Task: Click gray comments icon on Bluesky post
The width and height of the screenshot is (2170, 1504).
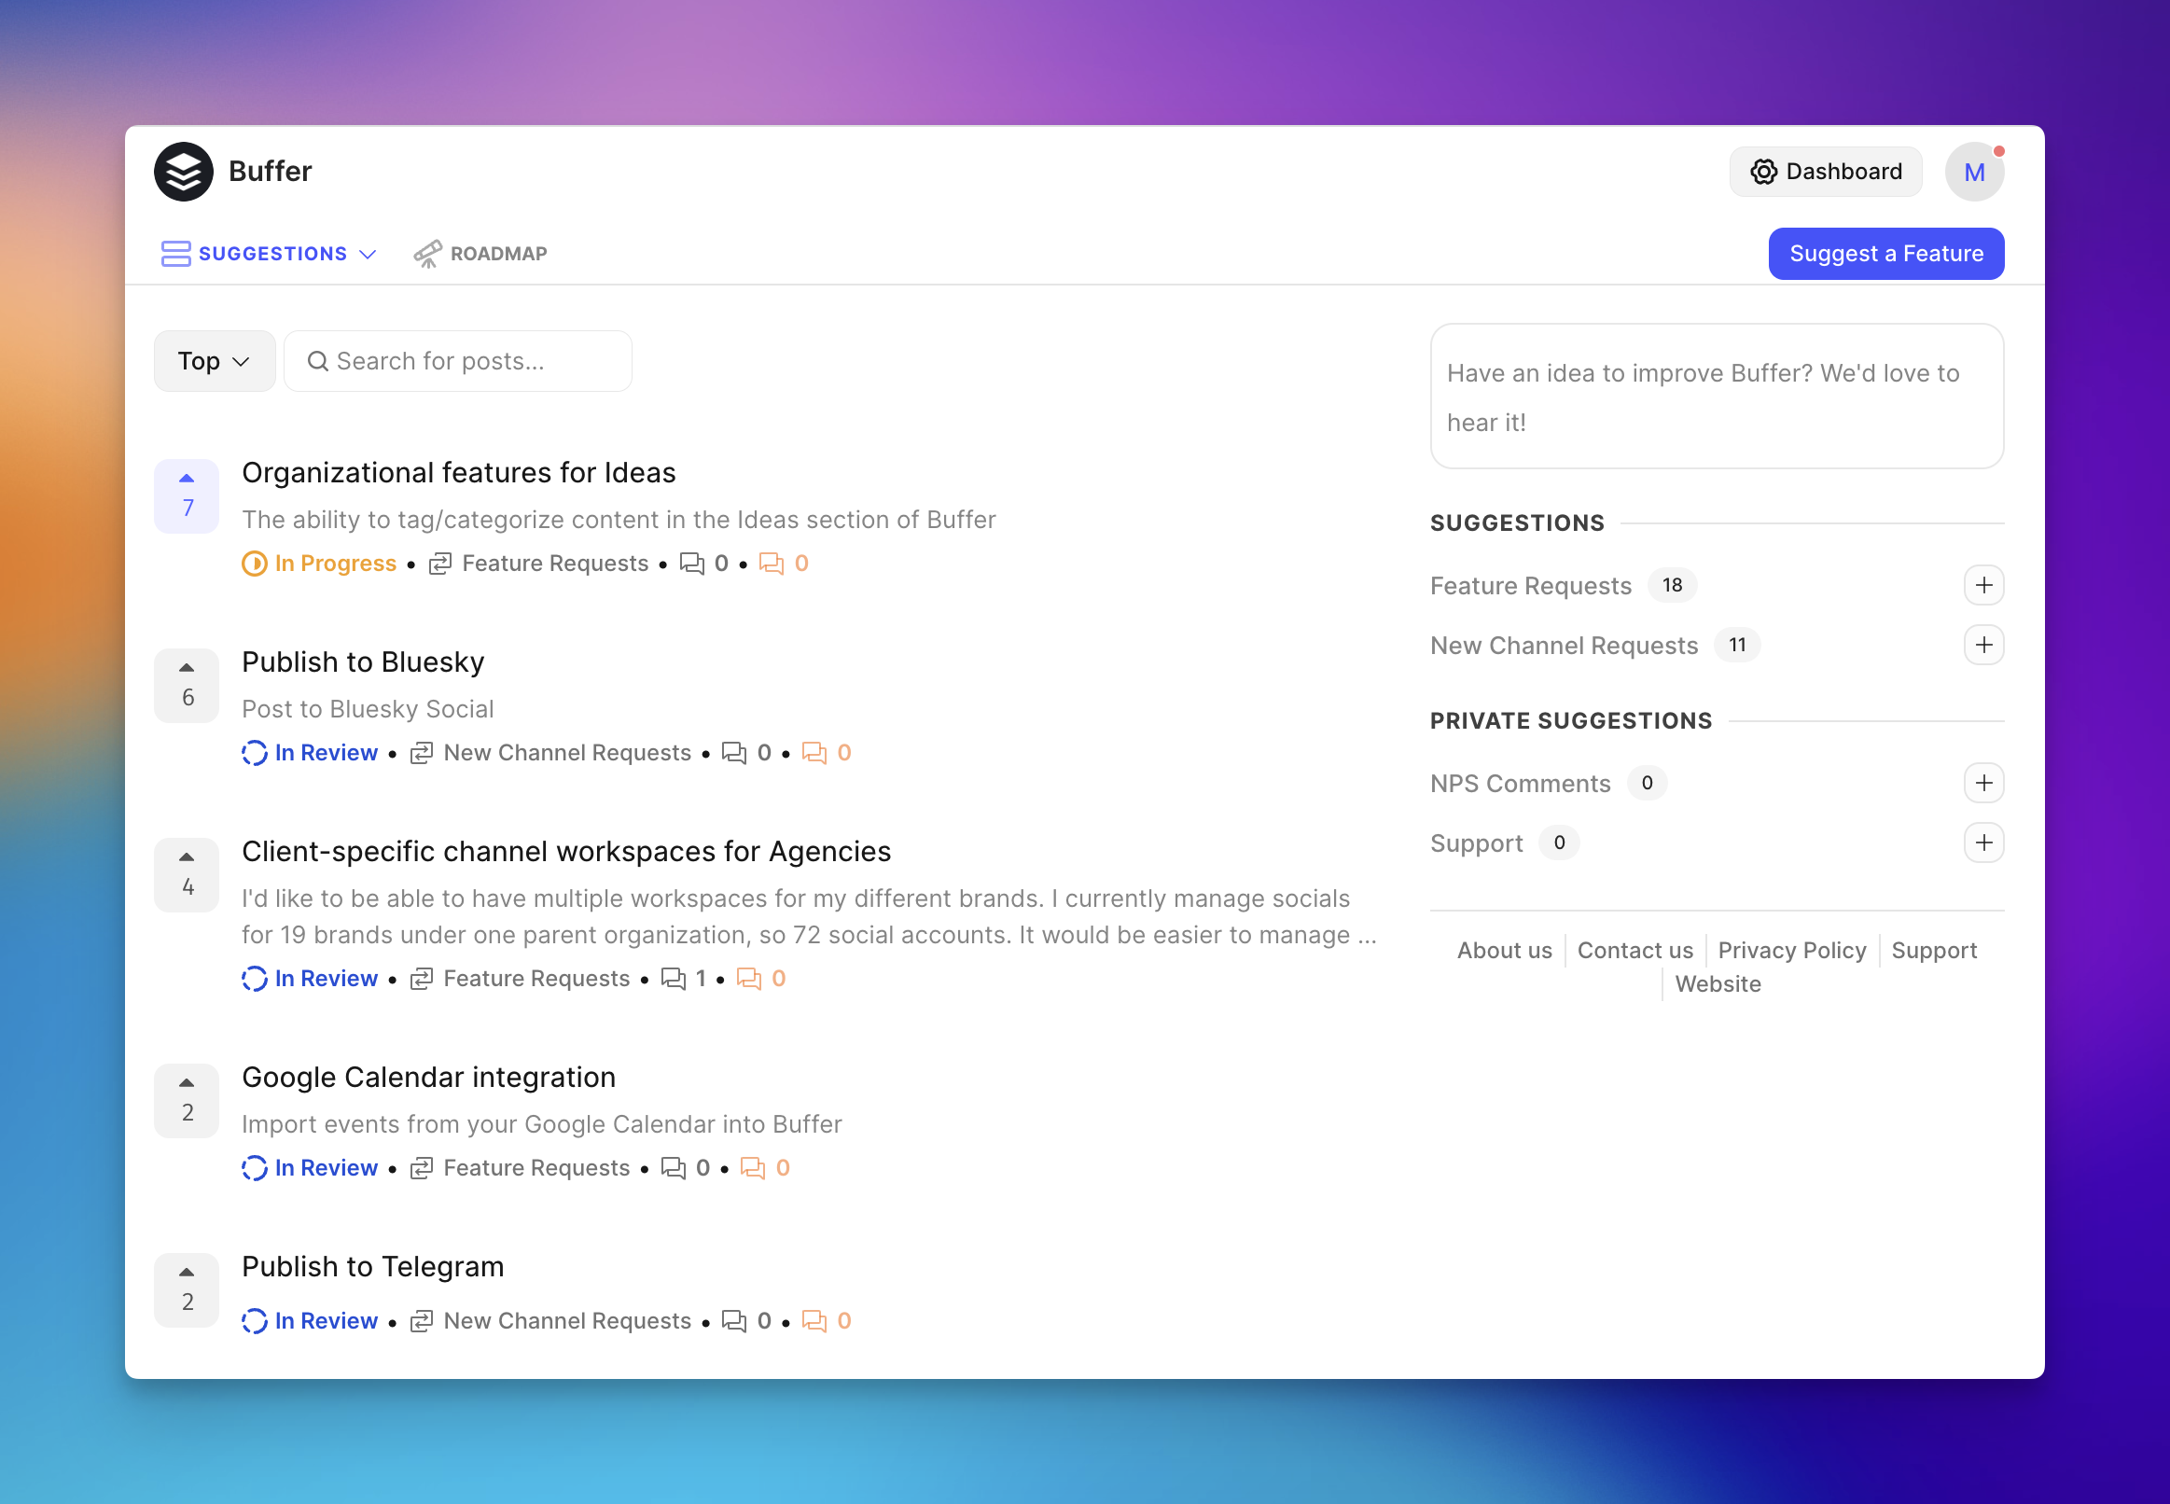Action: (x=734, y=753)
